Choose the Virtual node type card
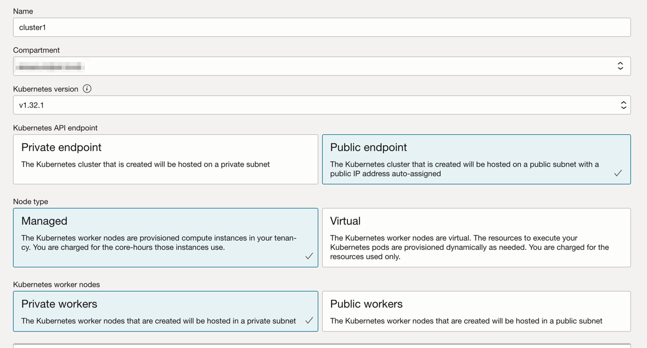 coord(476,238)
